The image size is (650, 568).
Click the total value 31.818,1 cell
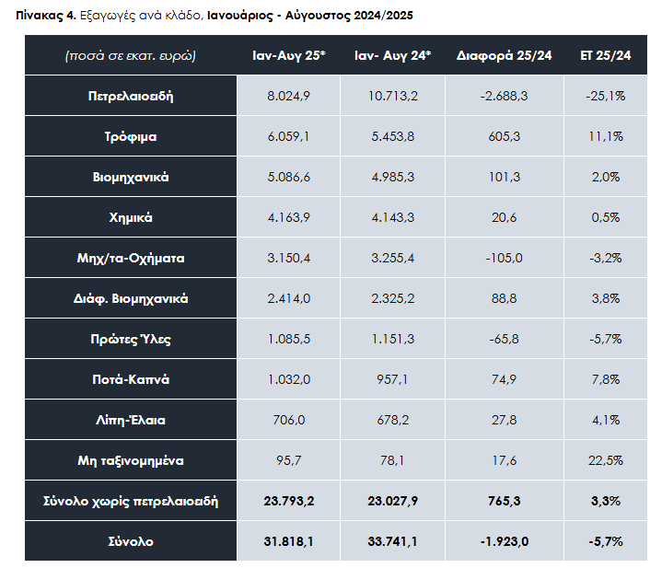(288, 541)
